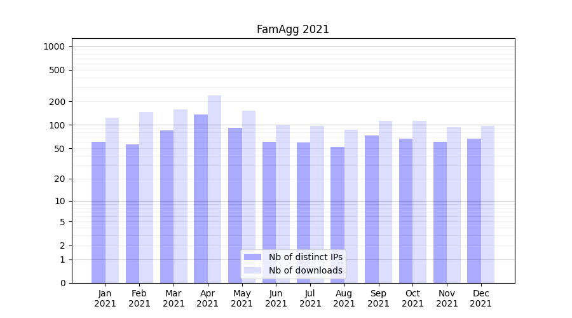572x318 pixels.
Task: Click the chart title FamAgg 2021
Action: pyautogui.click(x=293, y=30)
